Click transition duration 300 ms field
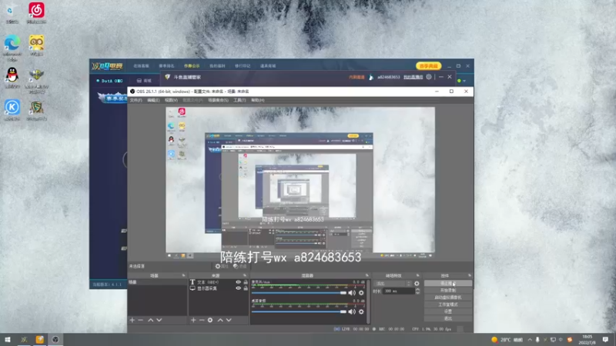Image resolution: width=616 pixels, height=346 pixels. [398, 291]
